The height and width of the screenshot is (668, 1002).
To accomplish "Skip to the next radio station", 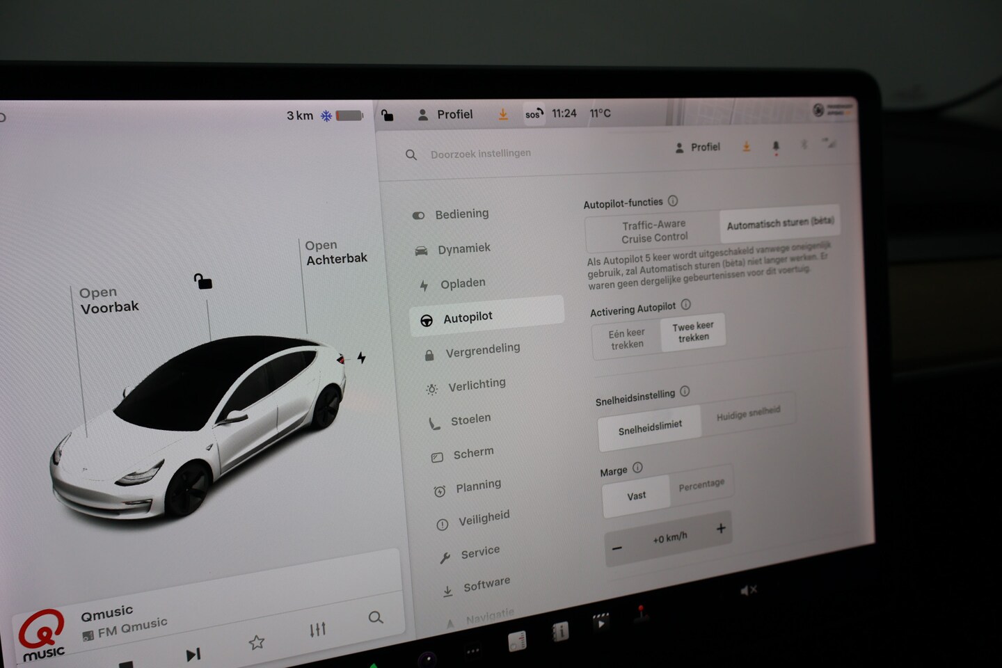I will pos(193,654).
